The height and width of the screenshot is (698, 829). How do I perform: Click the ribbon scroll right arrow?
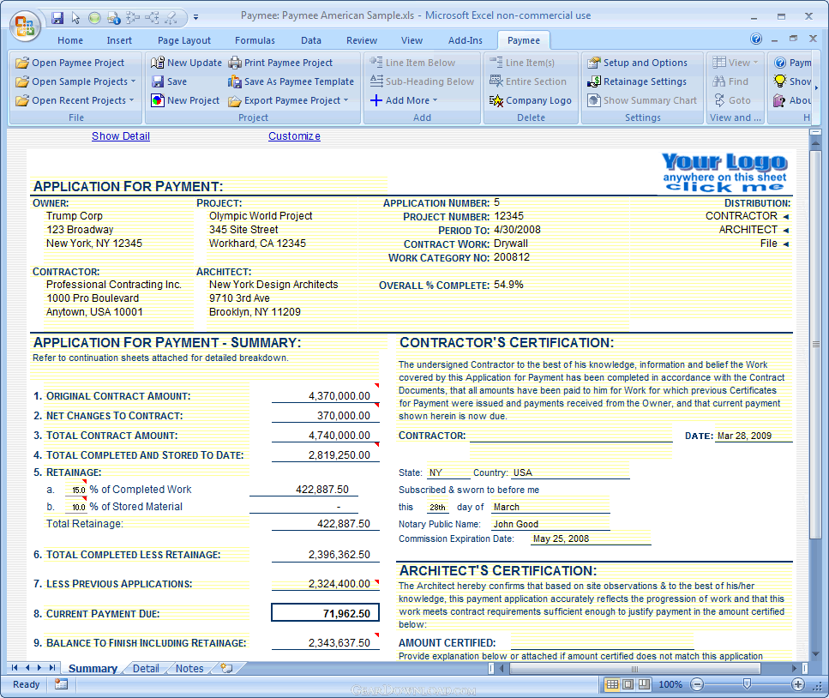click(816, 87)
